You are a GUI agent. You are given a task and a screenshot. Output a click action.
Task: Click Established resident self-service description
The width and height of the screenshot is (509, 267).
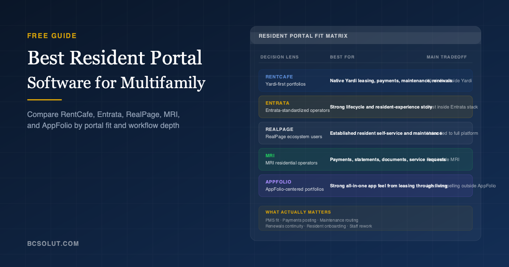point(386,133)
